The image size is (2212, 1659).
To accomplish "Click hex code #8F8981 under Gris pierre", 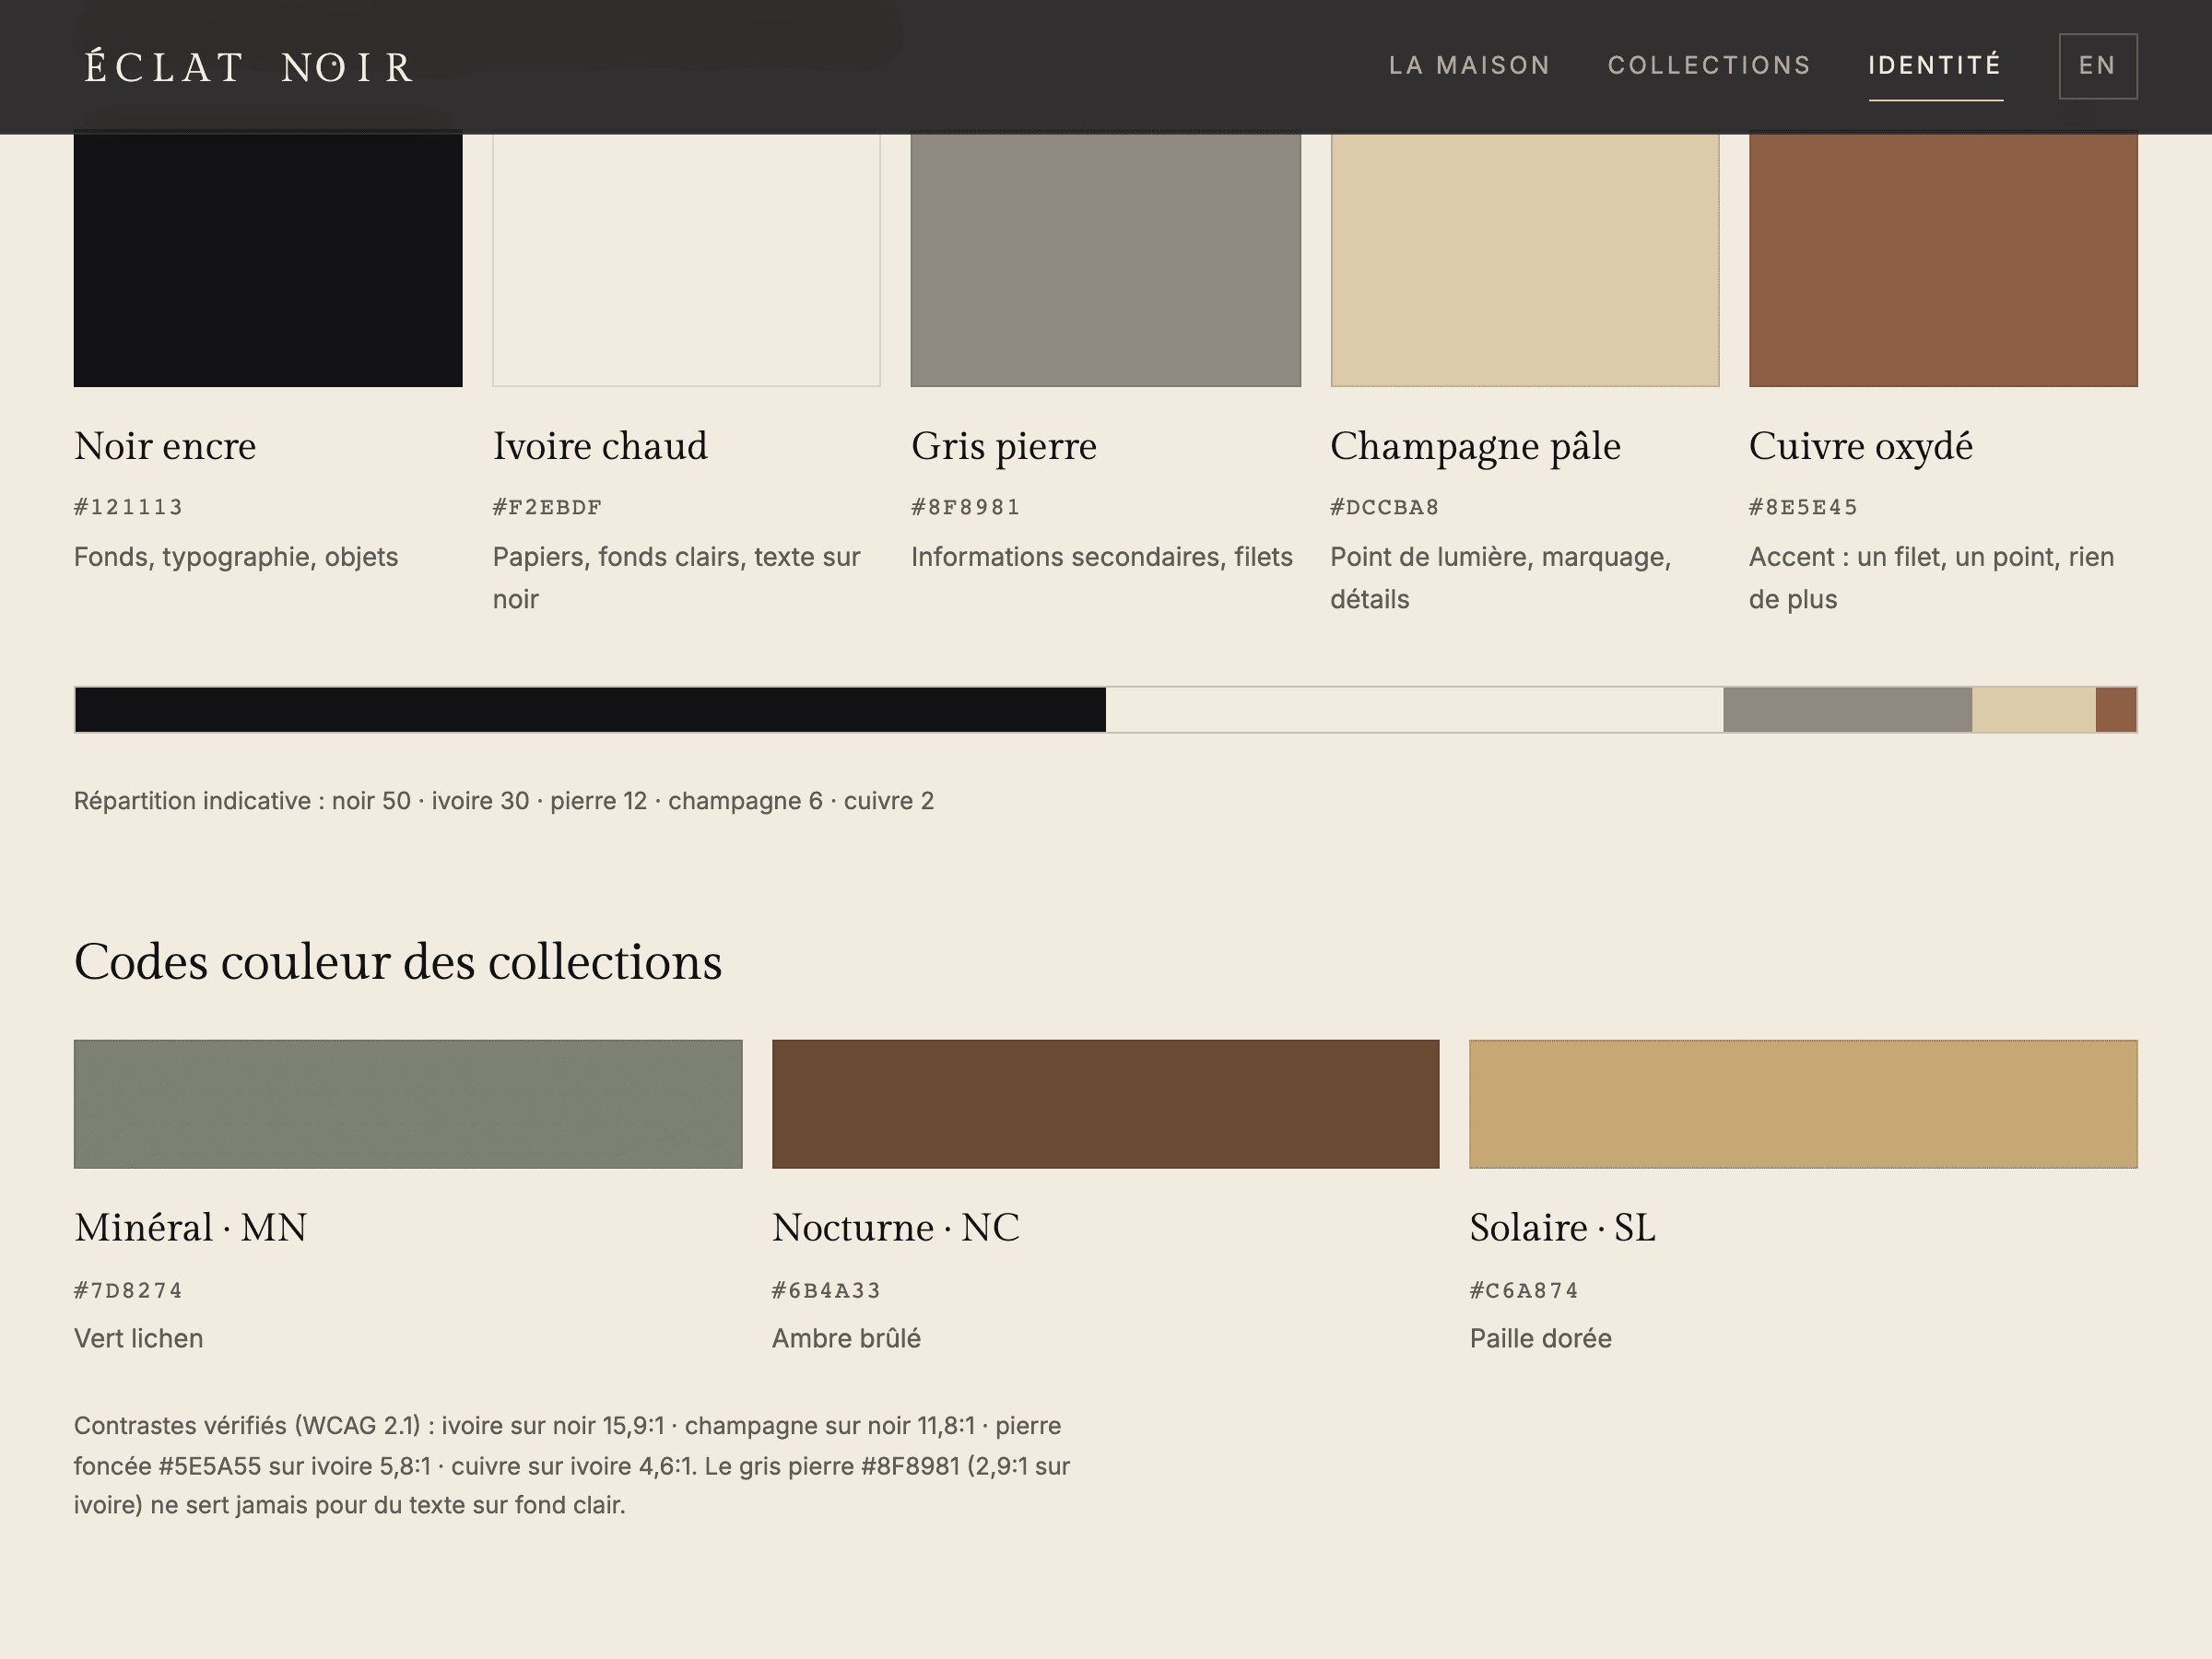I will (x=965, y=507).
